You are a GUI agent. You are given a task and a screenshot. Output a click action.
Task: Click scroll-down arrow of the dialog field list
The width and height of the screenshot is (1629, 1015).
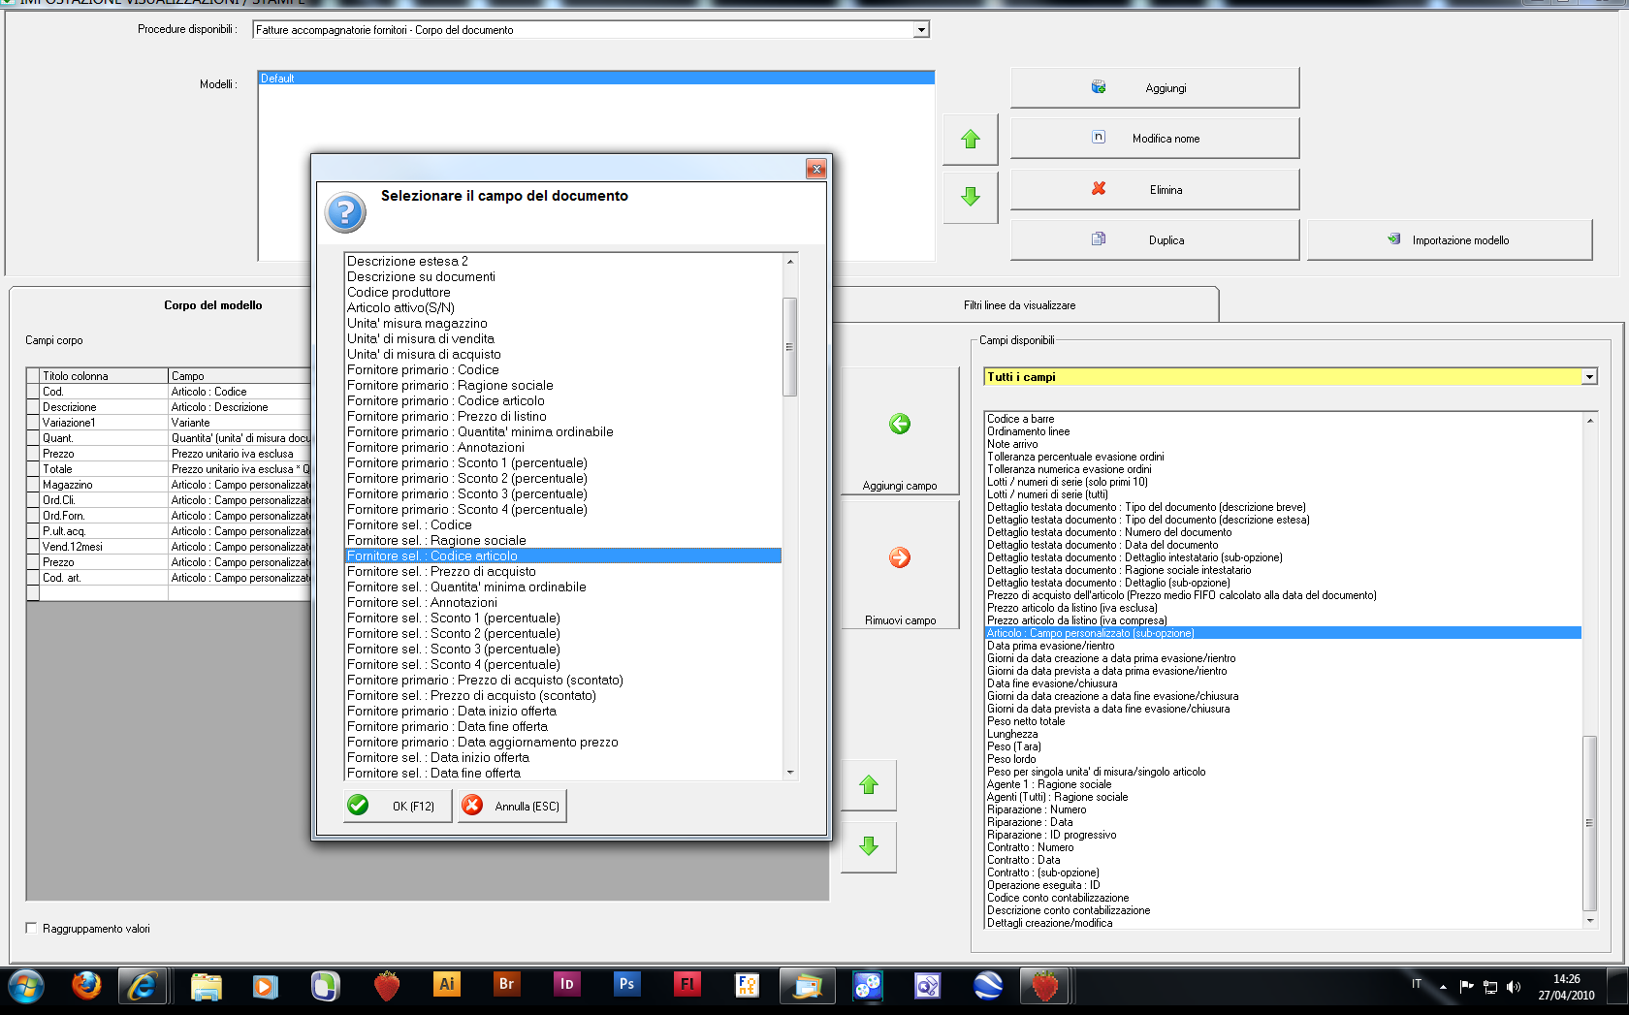(x=790, y=773)
